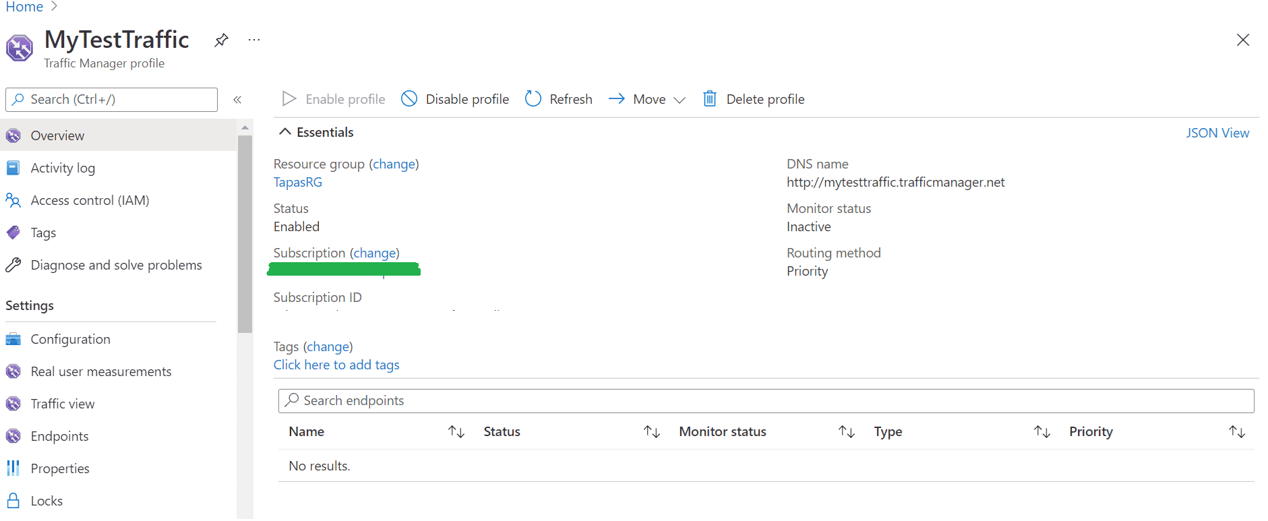
Task: Open JSON View link
Action: point(1217,133)
